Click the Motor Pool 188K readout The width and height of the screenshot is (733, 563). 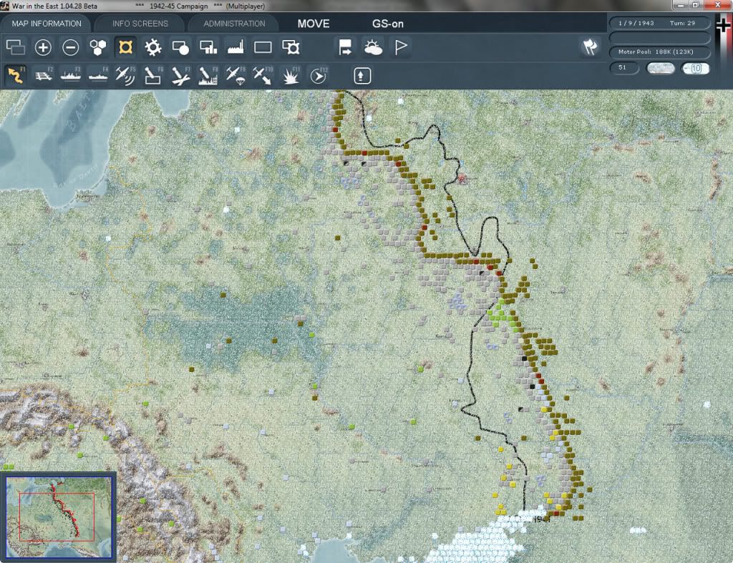click(x=659, y=52)
